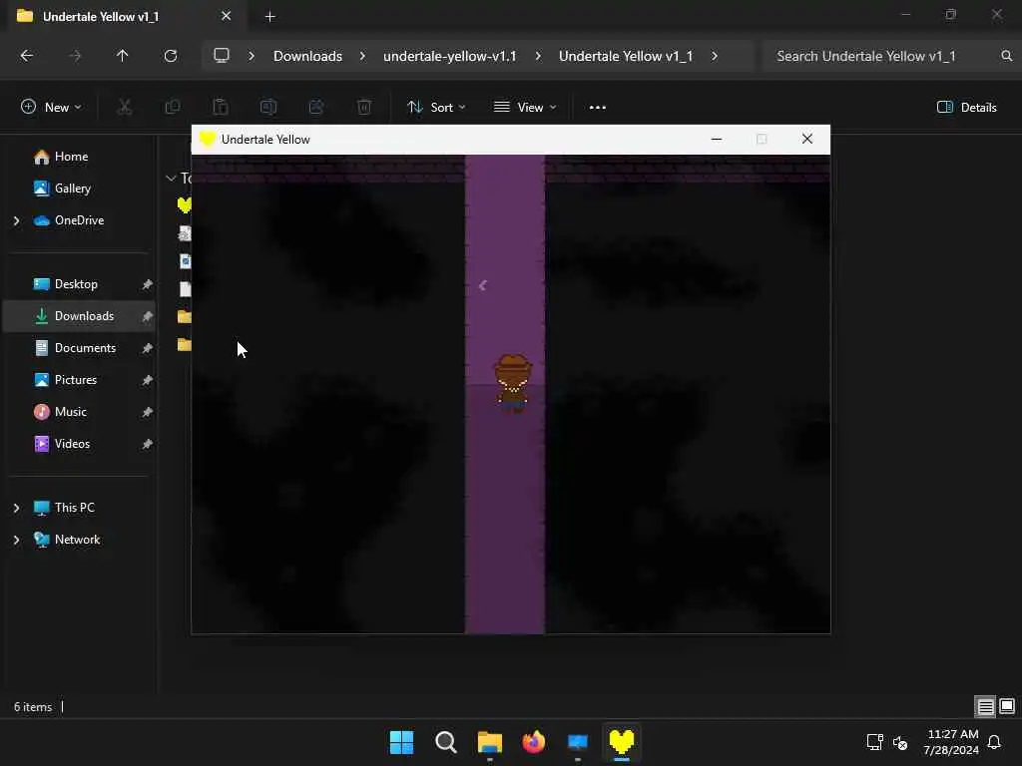Expand chevron after undertale-yellow-v1.1 breadcrumb

(x=538, y=56)
